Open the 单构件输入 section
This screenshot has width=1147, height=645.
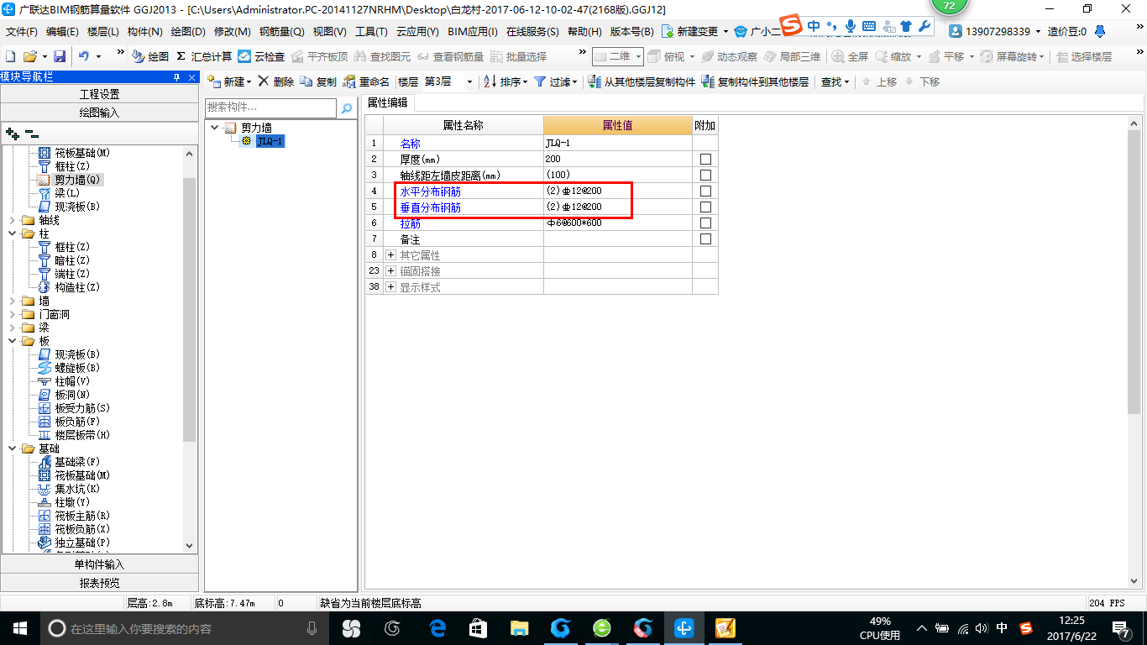click(x=99, y=564)
